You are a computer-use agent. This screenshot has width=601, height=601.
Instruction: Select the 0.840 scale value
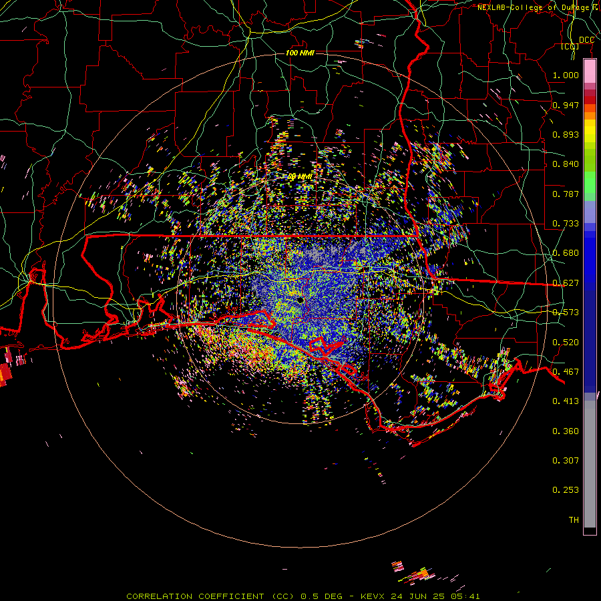(x=566, y=164)
